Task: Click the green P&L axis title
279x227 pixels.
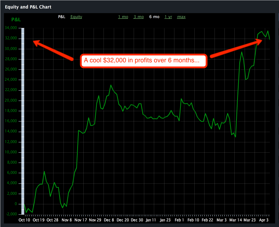Action: (16, 19)
